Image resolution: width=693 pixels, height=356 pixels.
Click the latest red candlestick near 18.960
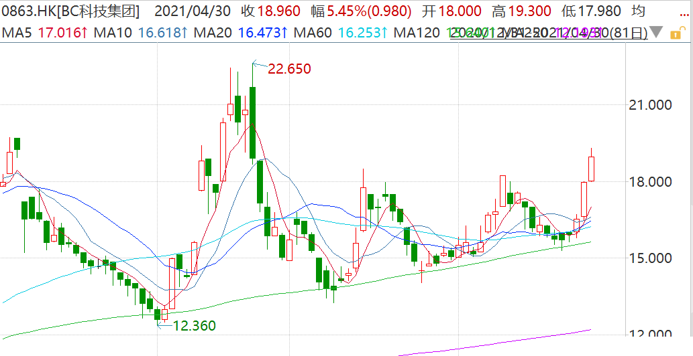[x=592, y=167]
